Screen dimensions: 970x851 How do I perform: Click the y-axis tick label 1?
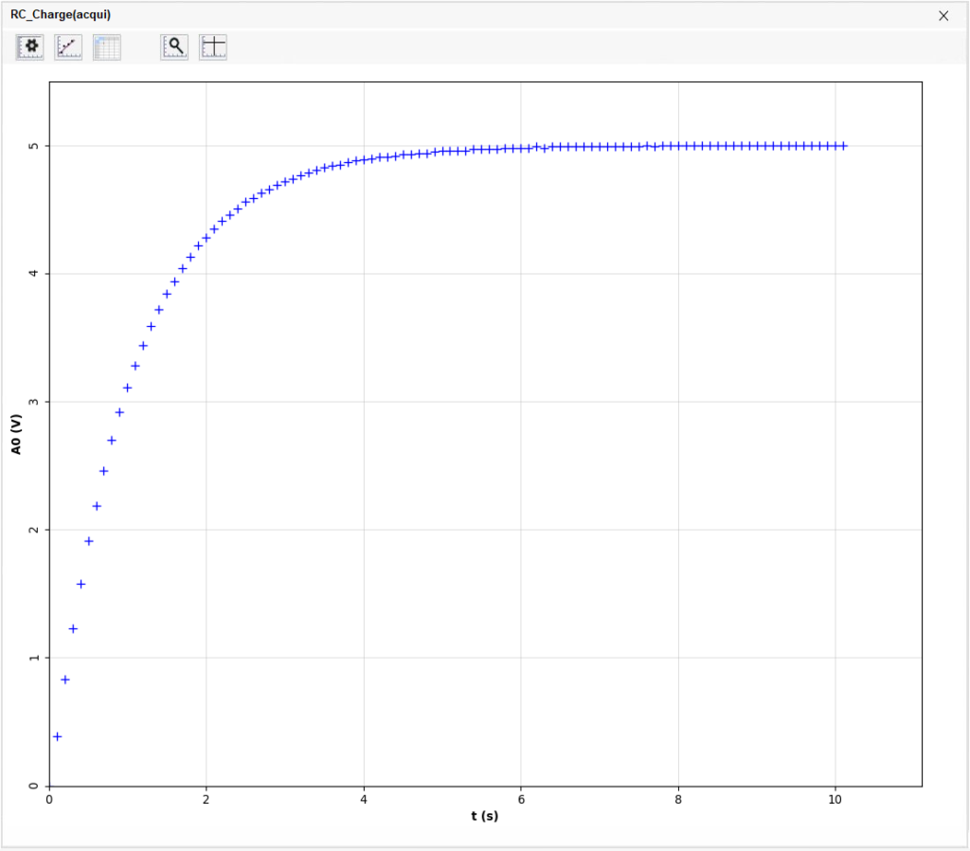[34, 658]
